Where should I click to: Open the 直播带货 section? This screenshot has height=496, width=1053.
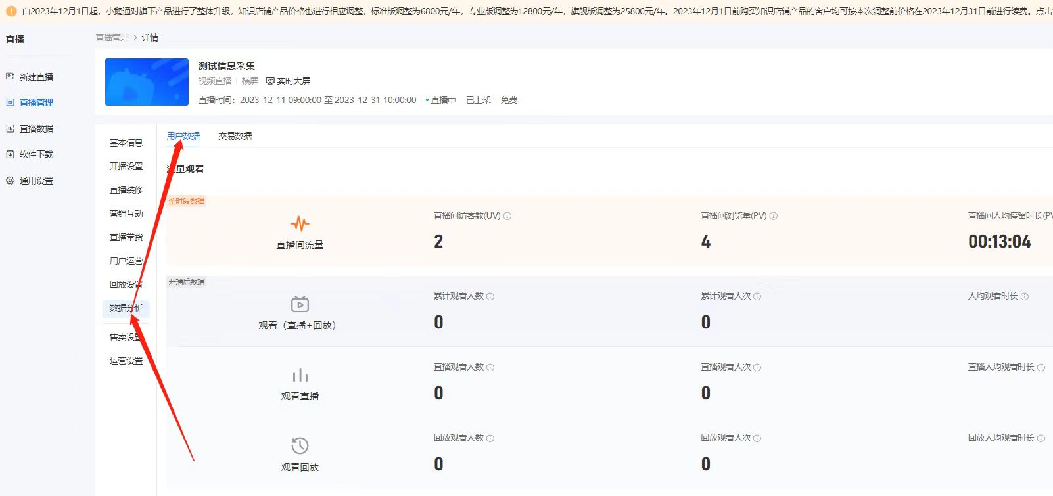pyautogui.click(x=126, y=237)
